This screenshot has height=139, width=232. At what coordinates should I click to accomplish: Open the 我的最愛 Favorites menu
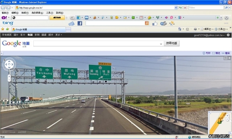37,13
